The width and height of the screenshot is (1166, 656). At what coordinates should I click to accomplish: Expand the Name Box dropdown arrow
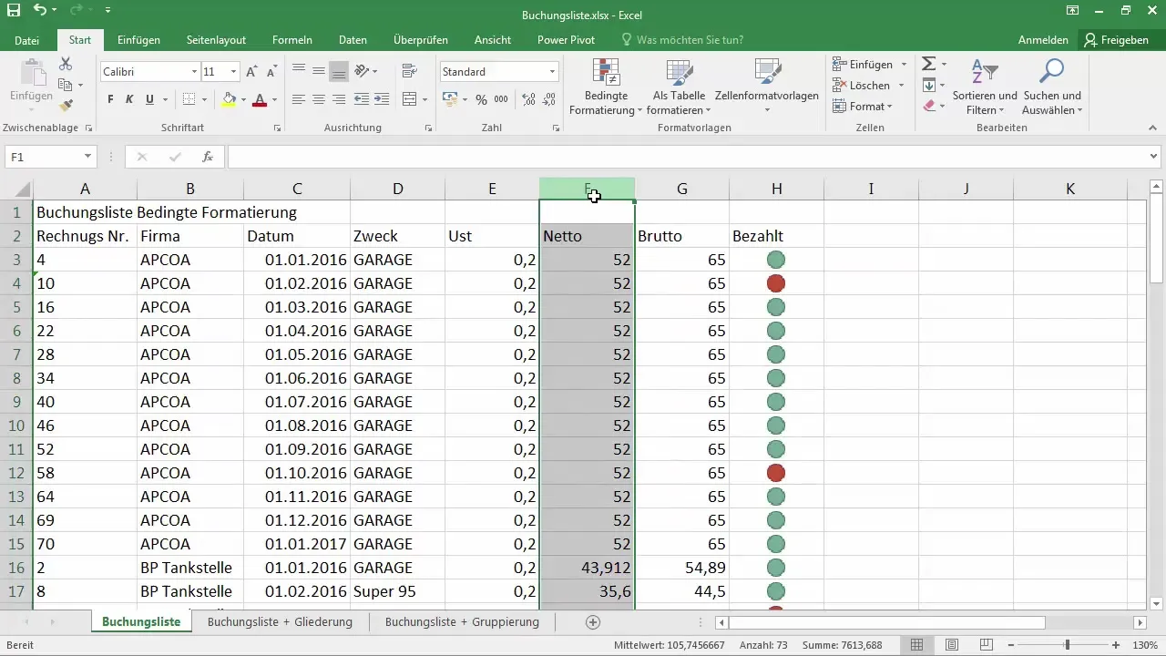[x=87, y=157]
